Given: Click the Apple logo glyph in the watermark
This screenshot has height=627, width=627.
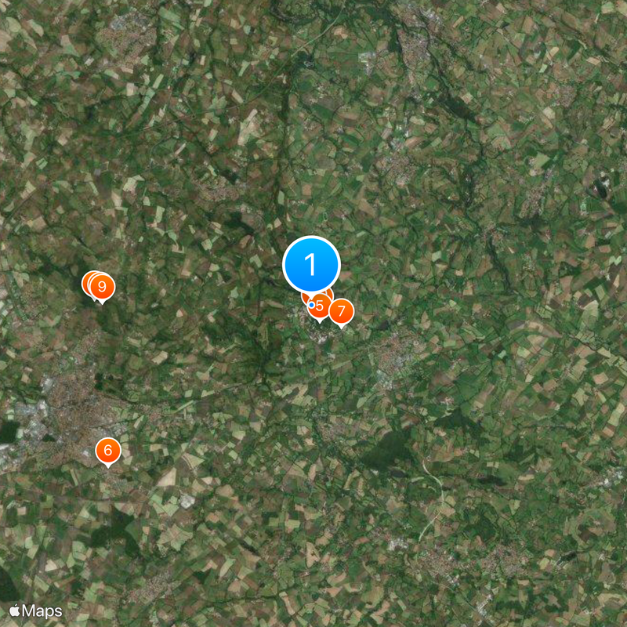Looking at the screenshot, I should click(x=14, y=611).
